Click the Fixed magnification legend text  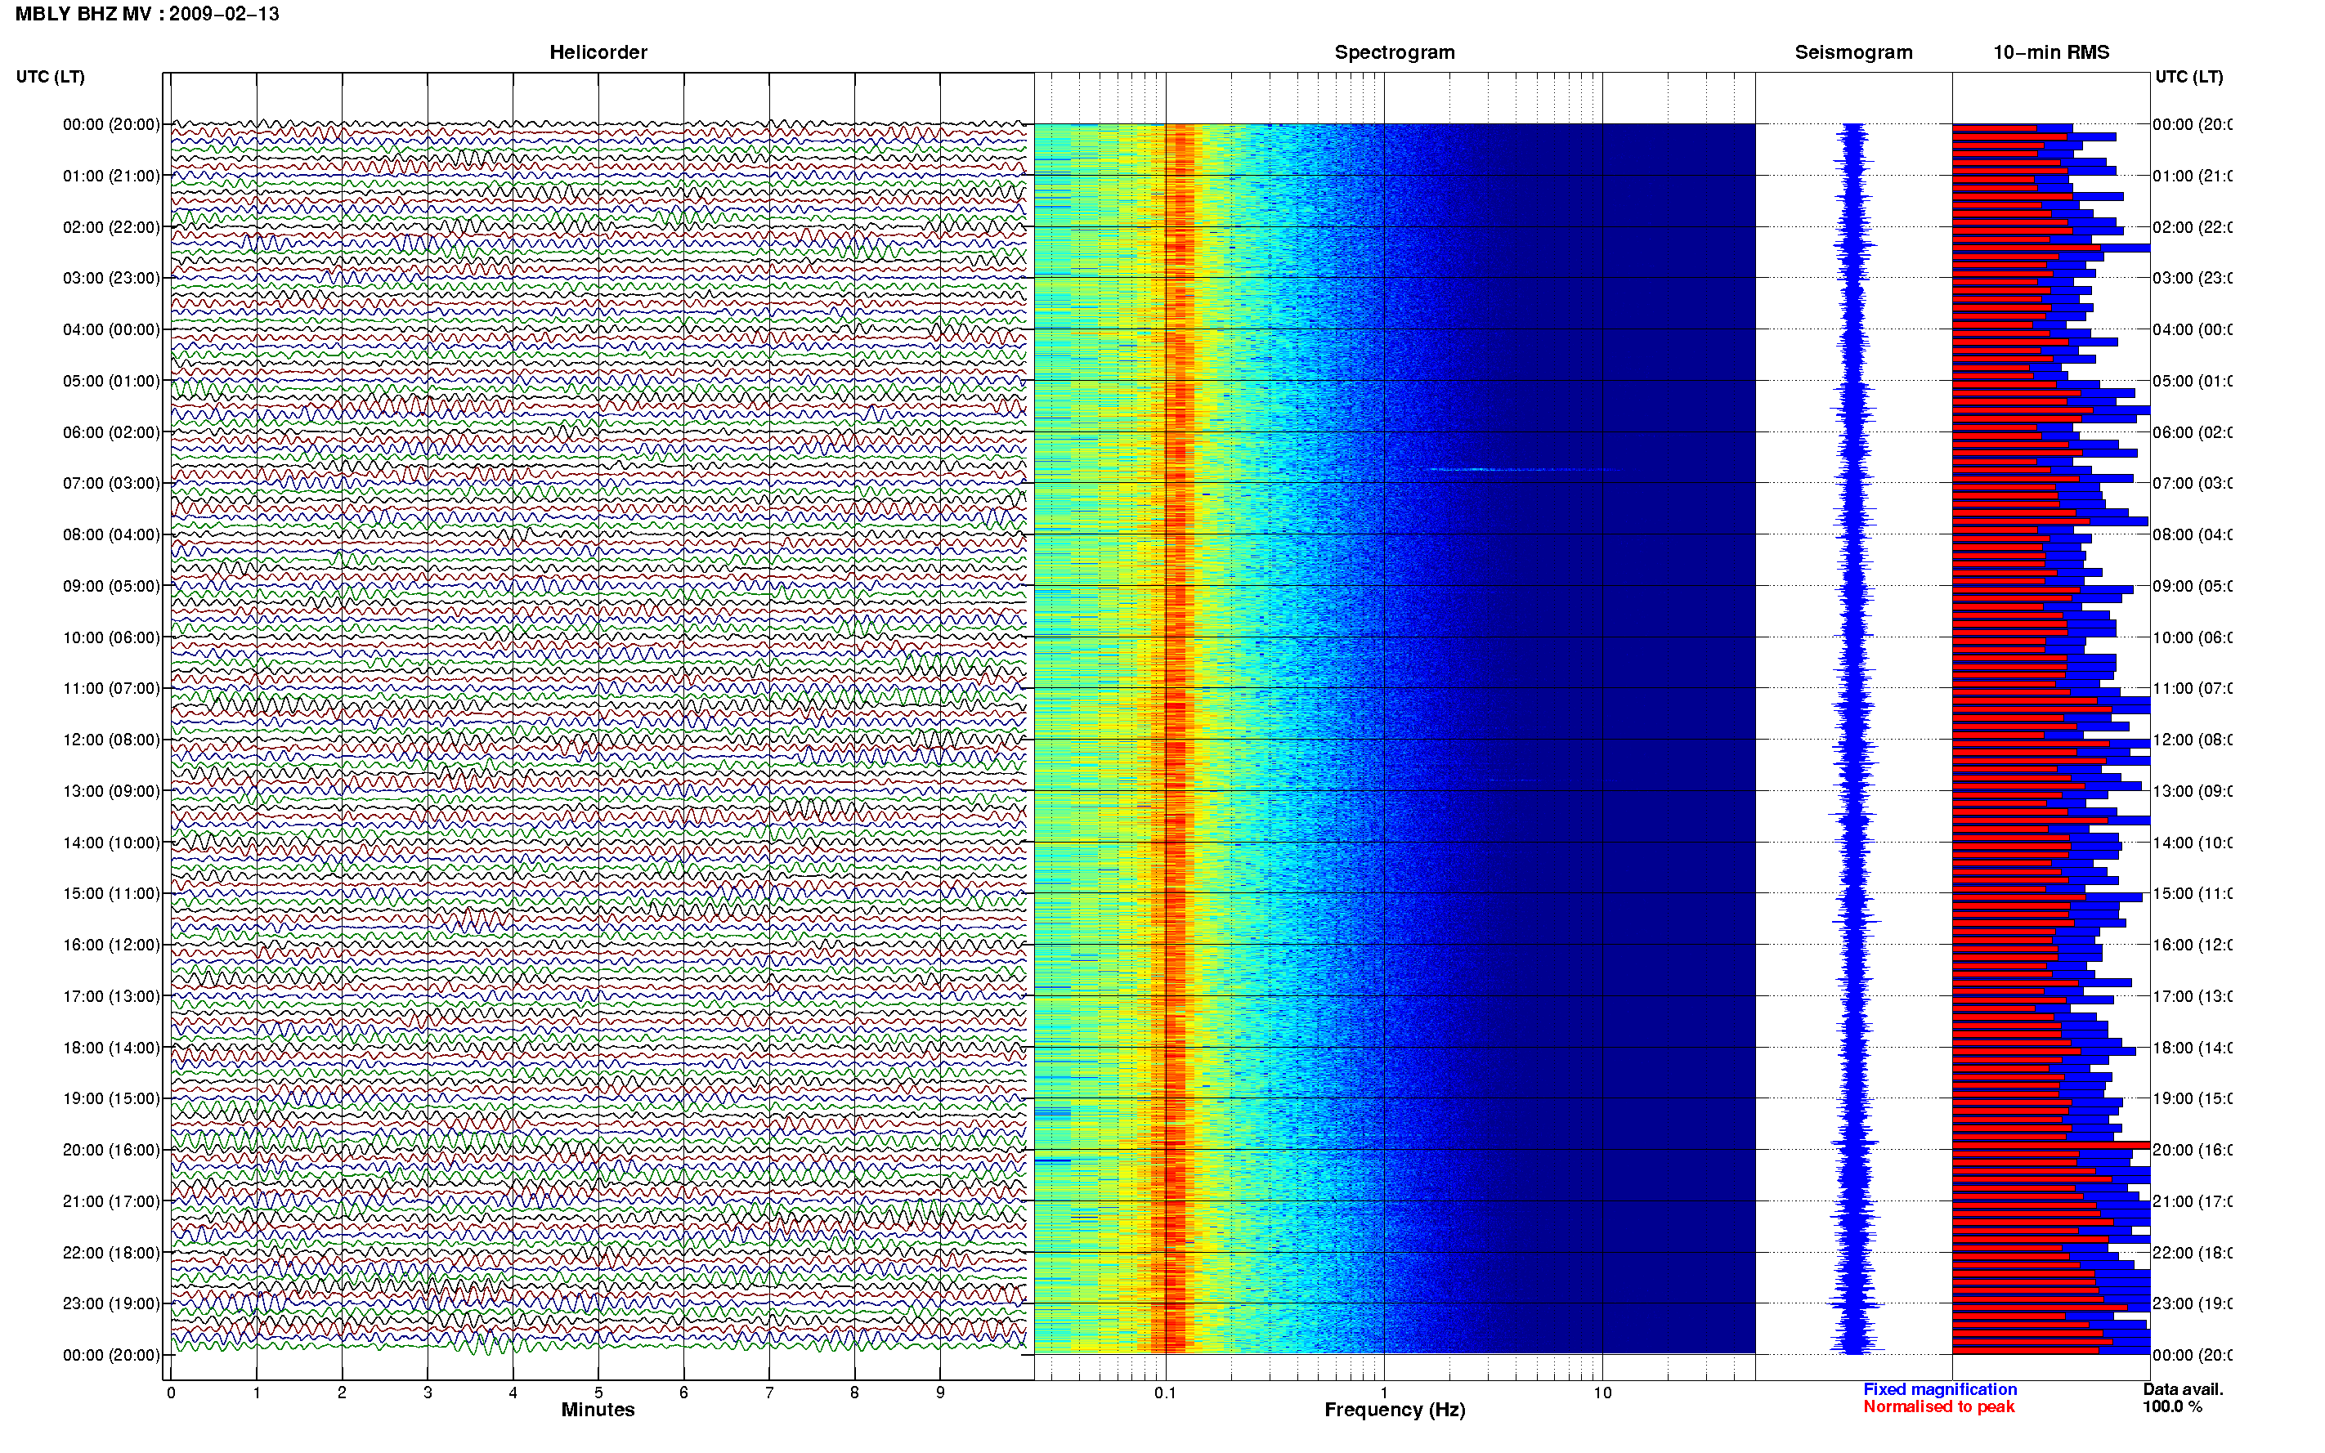tap(1940, 1388)
